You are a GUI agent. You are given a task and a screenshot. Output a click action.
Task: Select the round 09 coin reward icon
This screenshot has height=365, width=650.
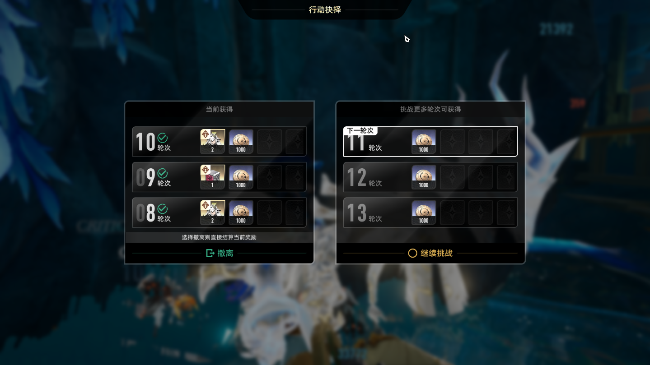pyautogui.click(x=241, y=177)
